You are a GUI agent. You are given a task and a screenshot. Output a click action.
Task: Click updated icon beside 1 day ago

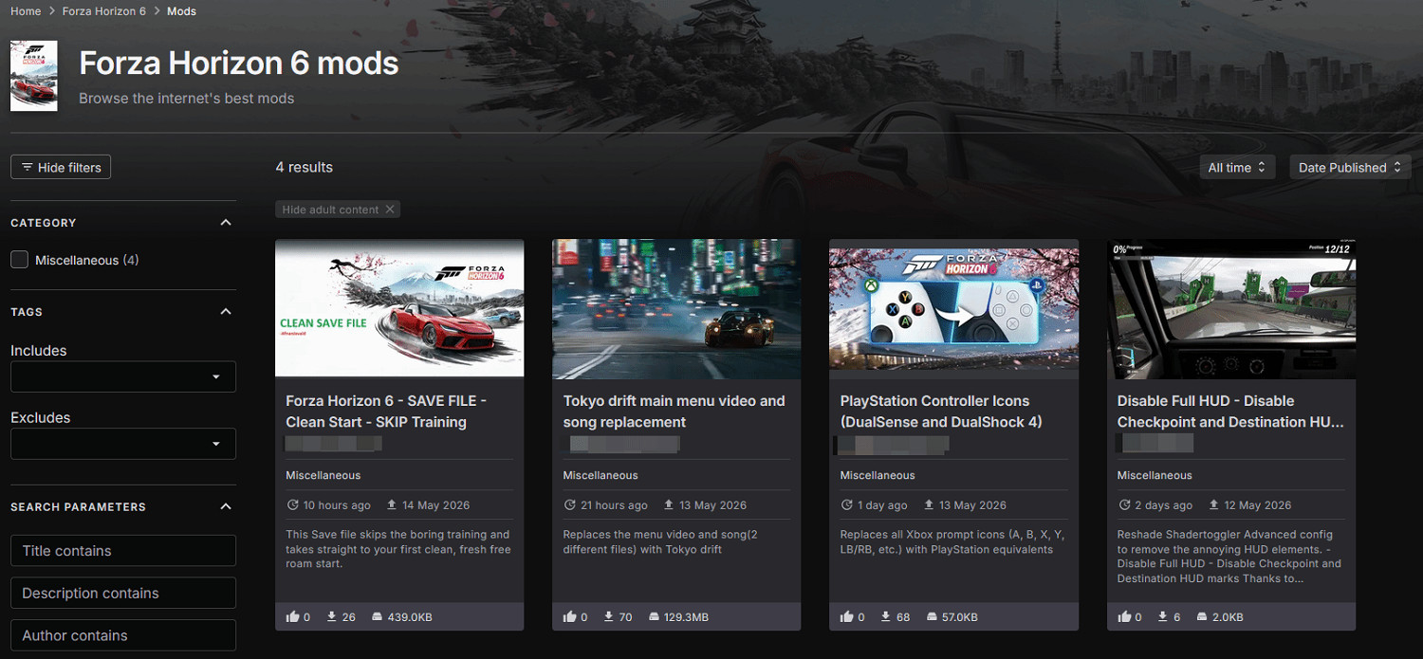coord(846,505)
